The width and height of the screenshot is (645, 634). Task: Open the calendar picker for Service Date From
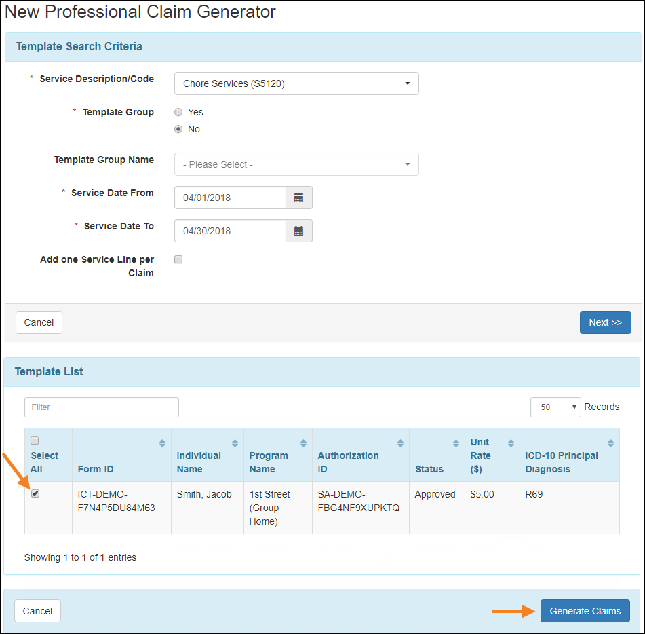(x=298, y=198)
